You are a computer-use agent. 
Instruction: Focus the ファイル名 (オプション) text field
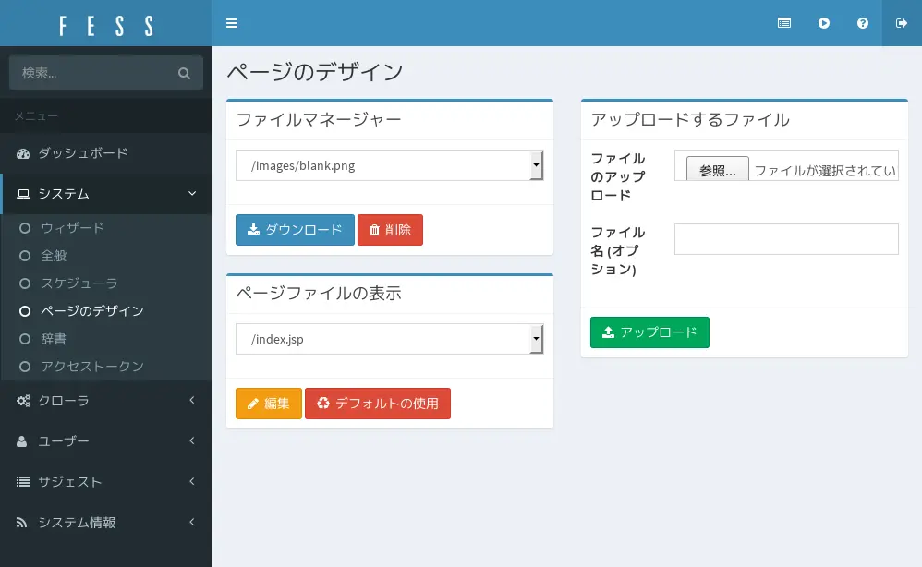[x=786, y=239]
